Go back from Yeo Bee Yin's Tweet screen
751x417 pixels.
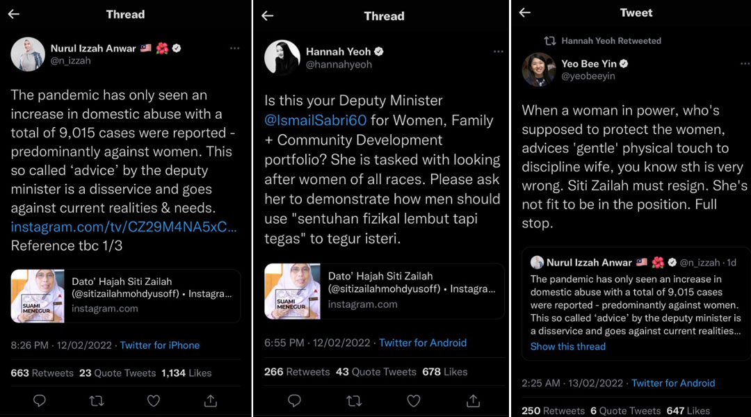[525, 13]
